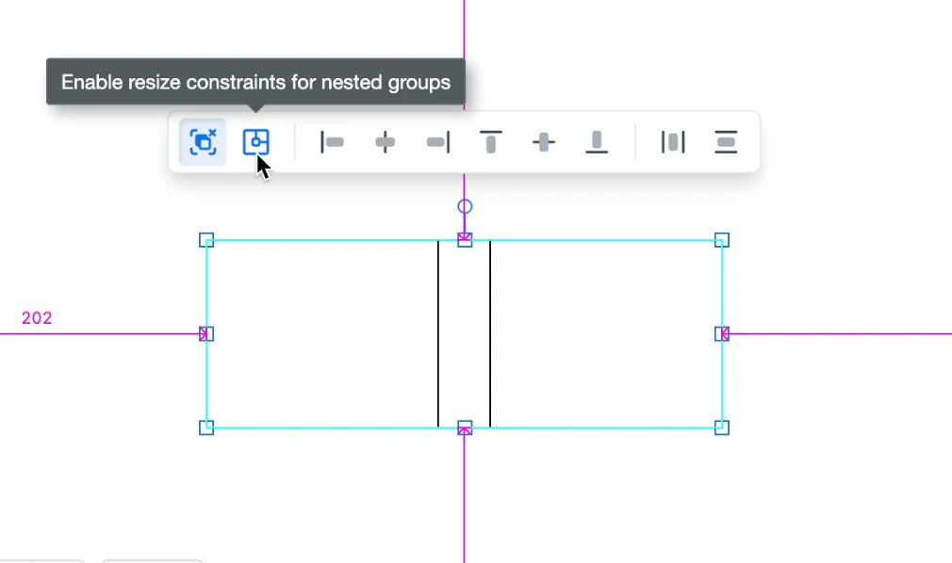Distribute objects horizontally
Image resolution: width=952 pixels, height=563 pixels.
673,142
